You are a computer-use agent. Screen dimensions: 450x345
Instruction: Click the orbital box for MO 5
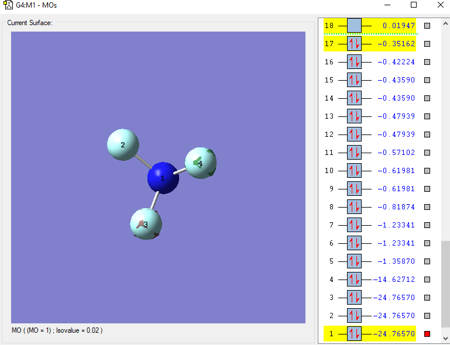tap(354, 261)
